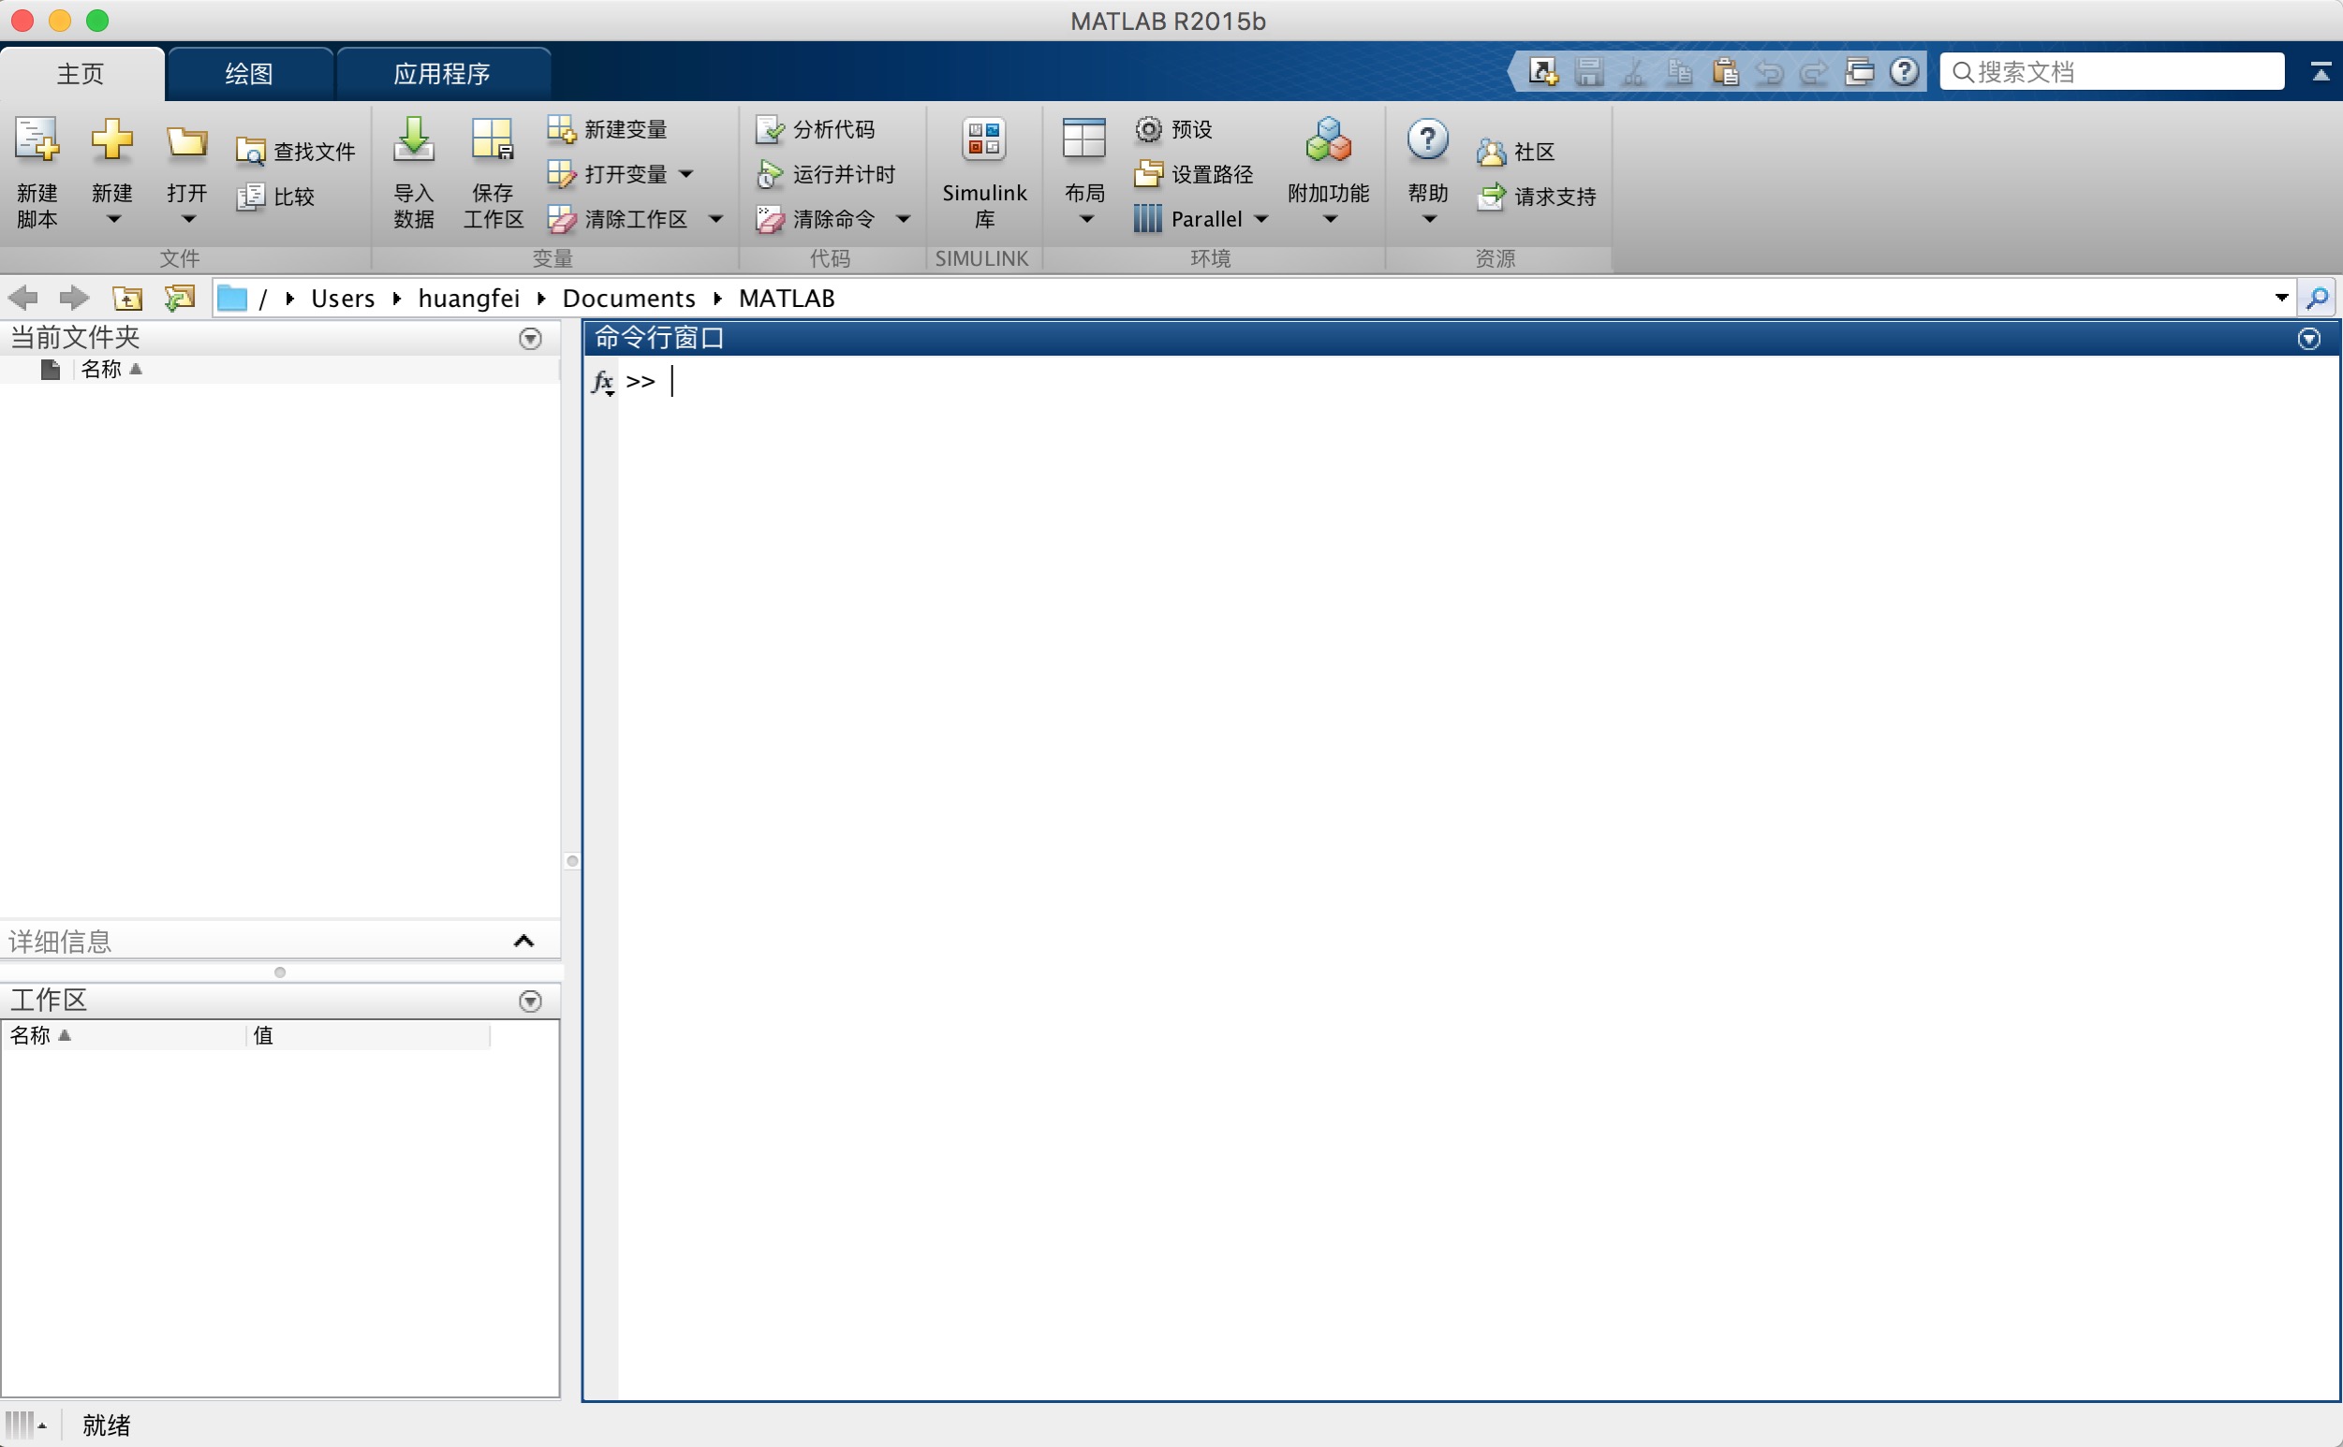Open the address bar history dropdown

(2282, 298)
